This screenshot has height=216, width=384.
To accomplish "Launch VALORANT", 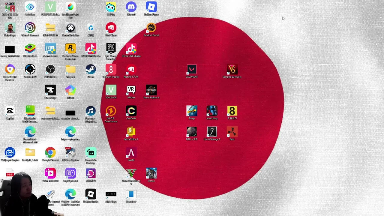I will click(192, 70).
